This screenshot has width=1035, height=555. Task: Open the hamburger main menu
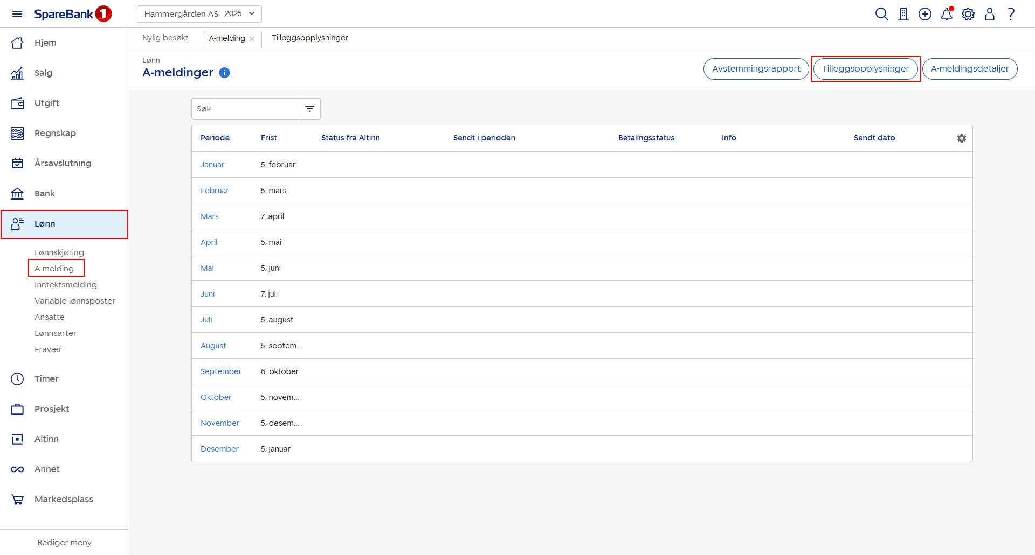pos(17,14)
